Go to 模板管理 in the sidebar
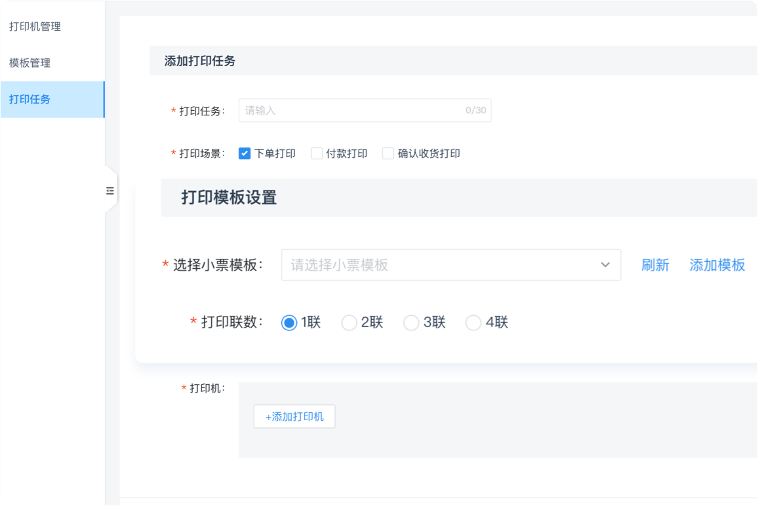 pos(30,63)
